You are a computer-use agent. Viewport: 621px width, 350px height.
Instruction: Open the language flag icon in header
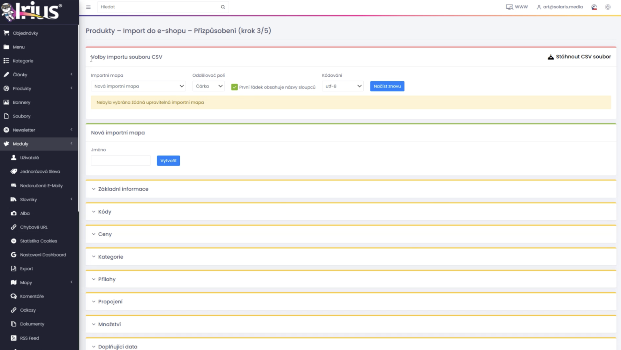tap(594, 7)
